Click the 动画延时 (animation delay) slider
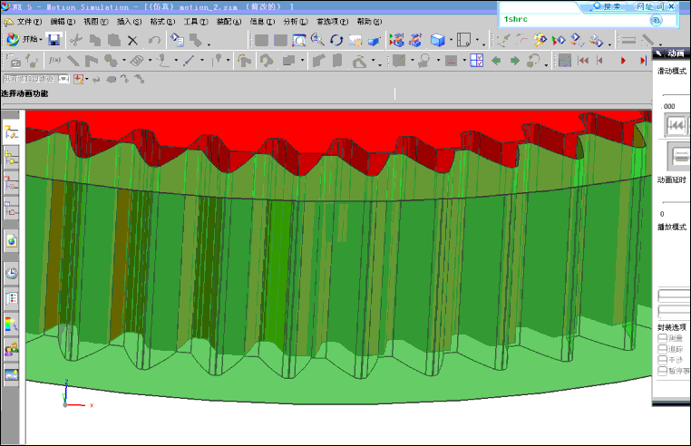This screenshot has height=446, width=691. tap(676, 202)
